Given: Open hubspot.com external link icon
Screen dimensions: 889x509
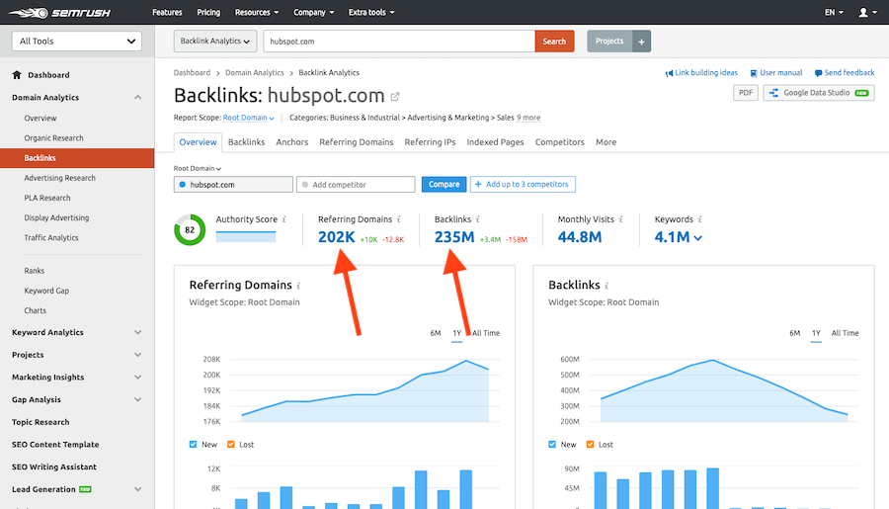Looking at the screenshot, I should [395, 97].
